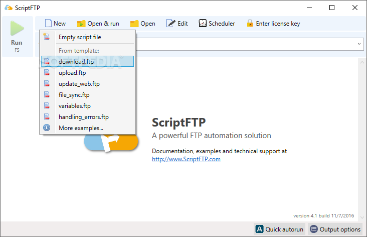Screen dimensions: 367x237
Task: Click the padlock license key icon
Action: [x=250, y=24]
